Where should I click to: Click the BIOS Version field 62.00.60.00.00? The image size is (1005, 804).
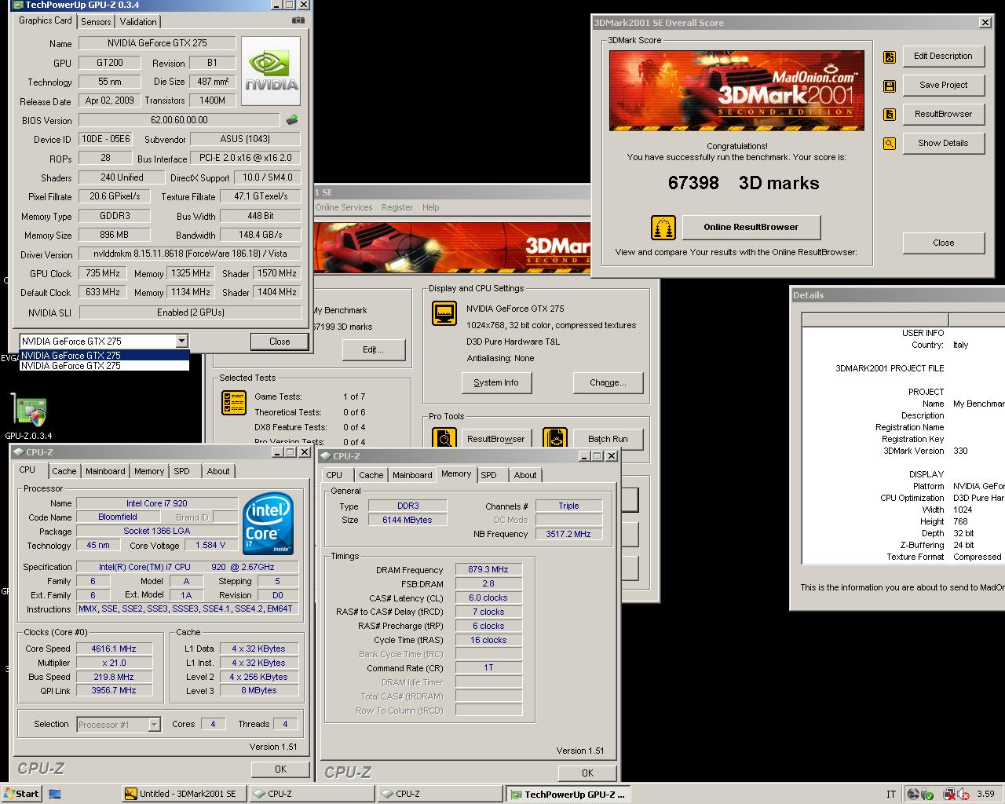tap(179, 120)
